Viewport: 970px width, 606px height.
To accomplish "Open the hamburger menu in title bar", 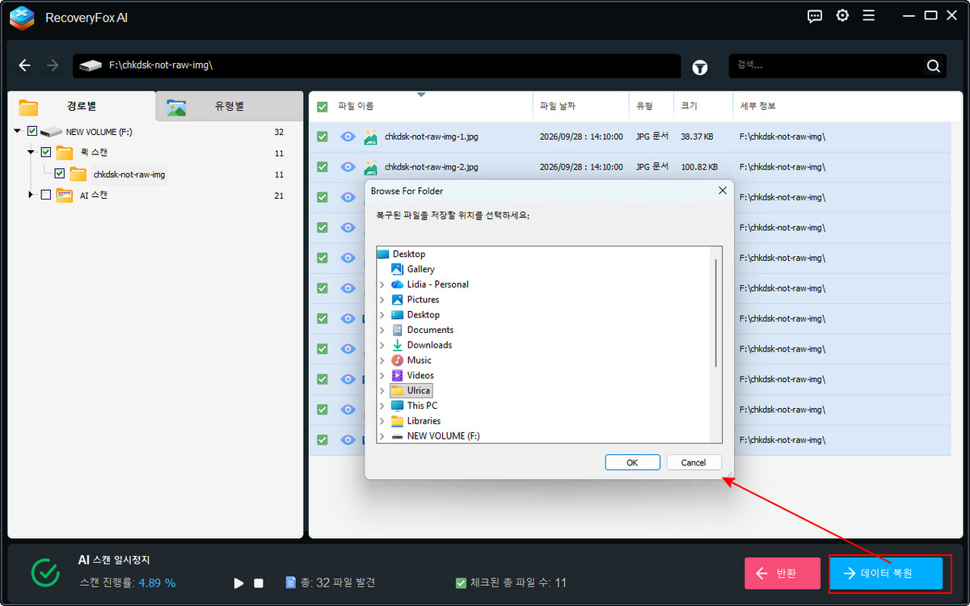I will point(869,15).
